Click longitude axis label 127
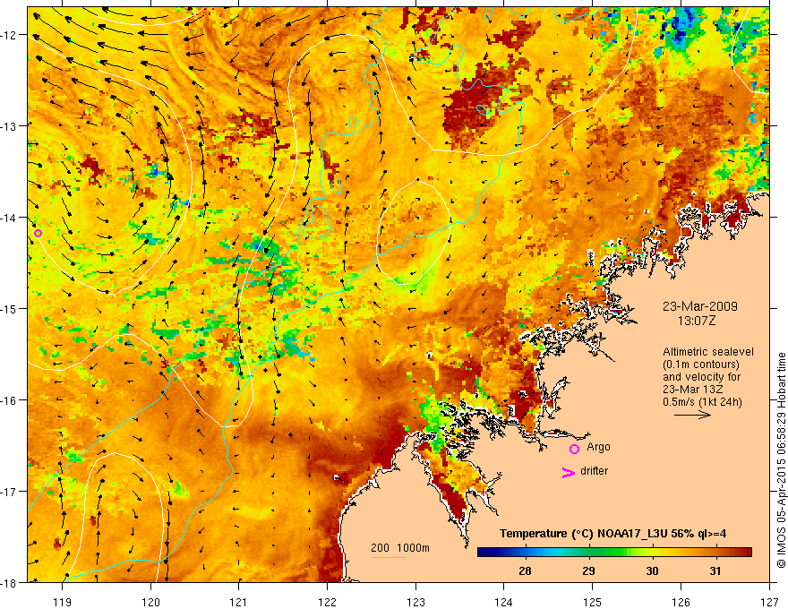The image size is (788, 609). pyautogui.click(x=769, y=602)
